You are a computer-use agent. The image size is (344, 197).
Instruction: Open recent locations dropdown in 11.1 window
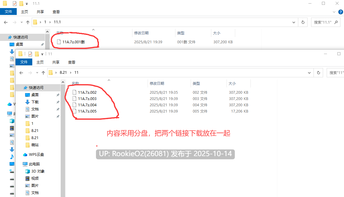(x=22, y=22)
